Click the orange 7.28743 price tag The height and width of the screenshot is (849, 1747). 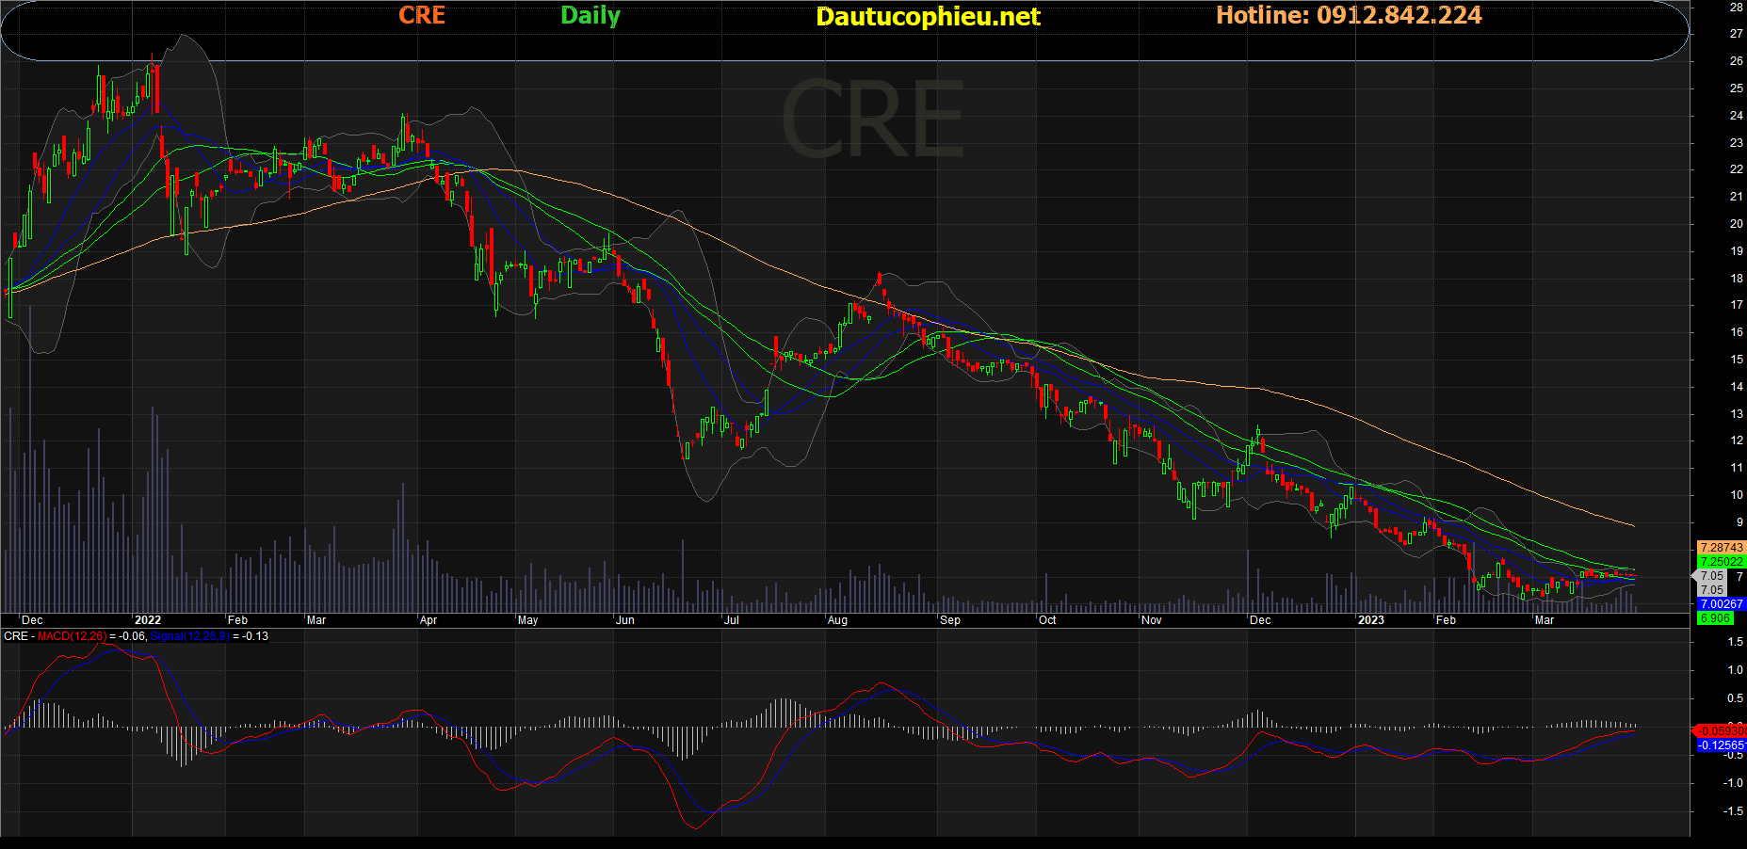click(x=1721, y=548)
